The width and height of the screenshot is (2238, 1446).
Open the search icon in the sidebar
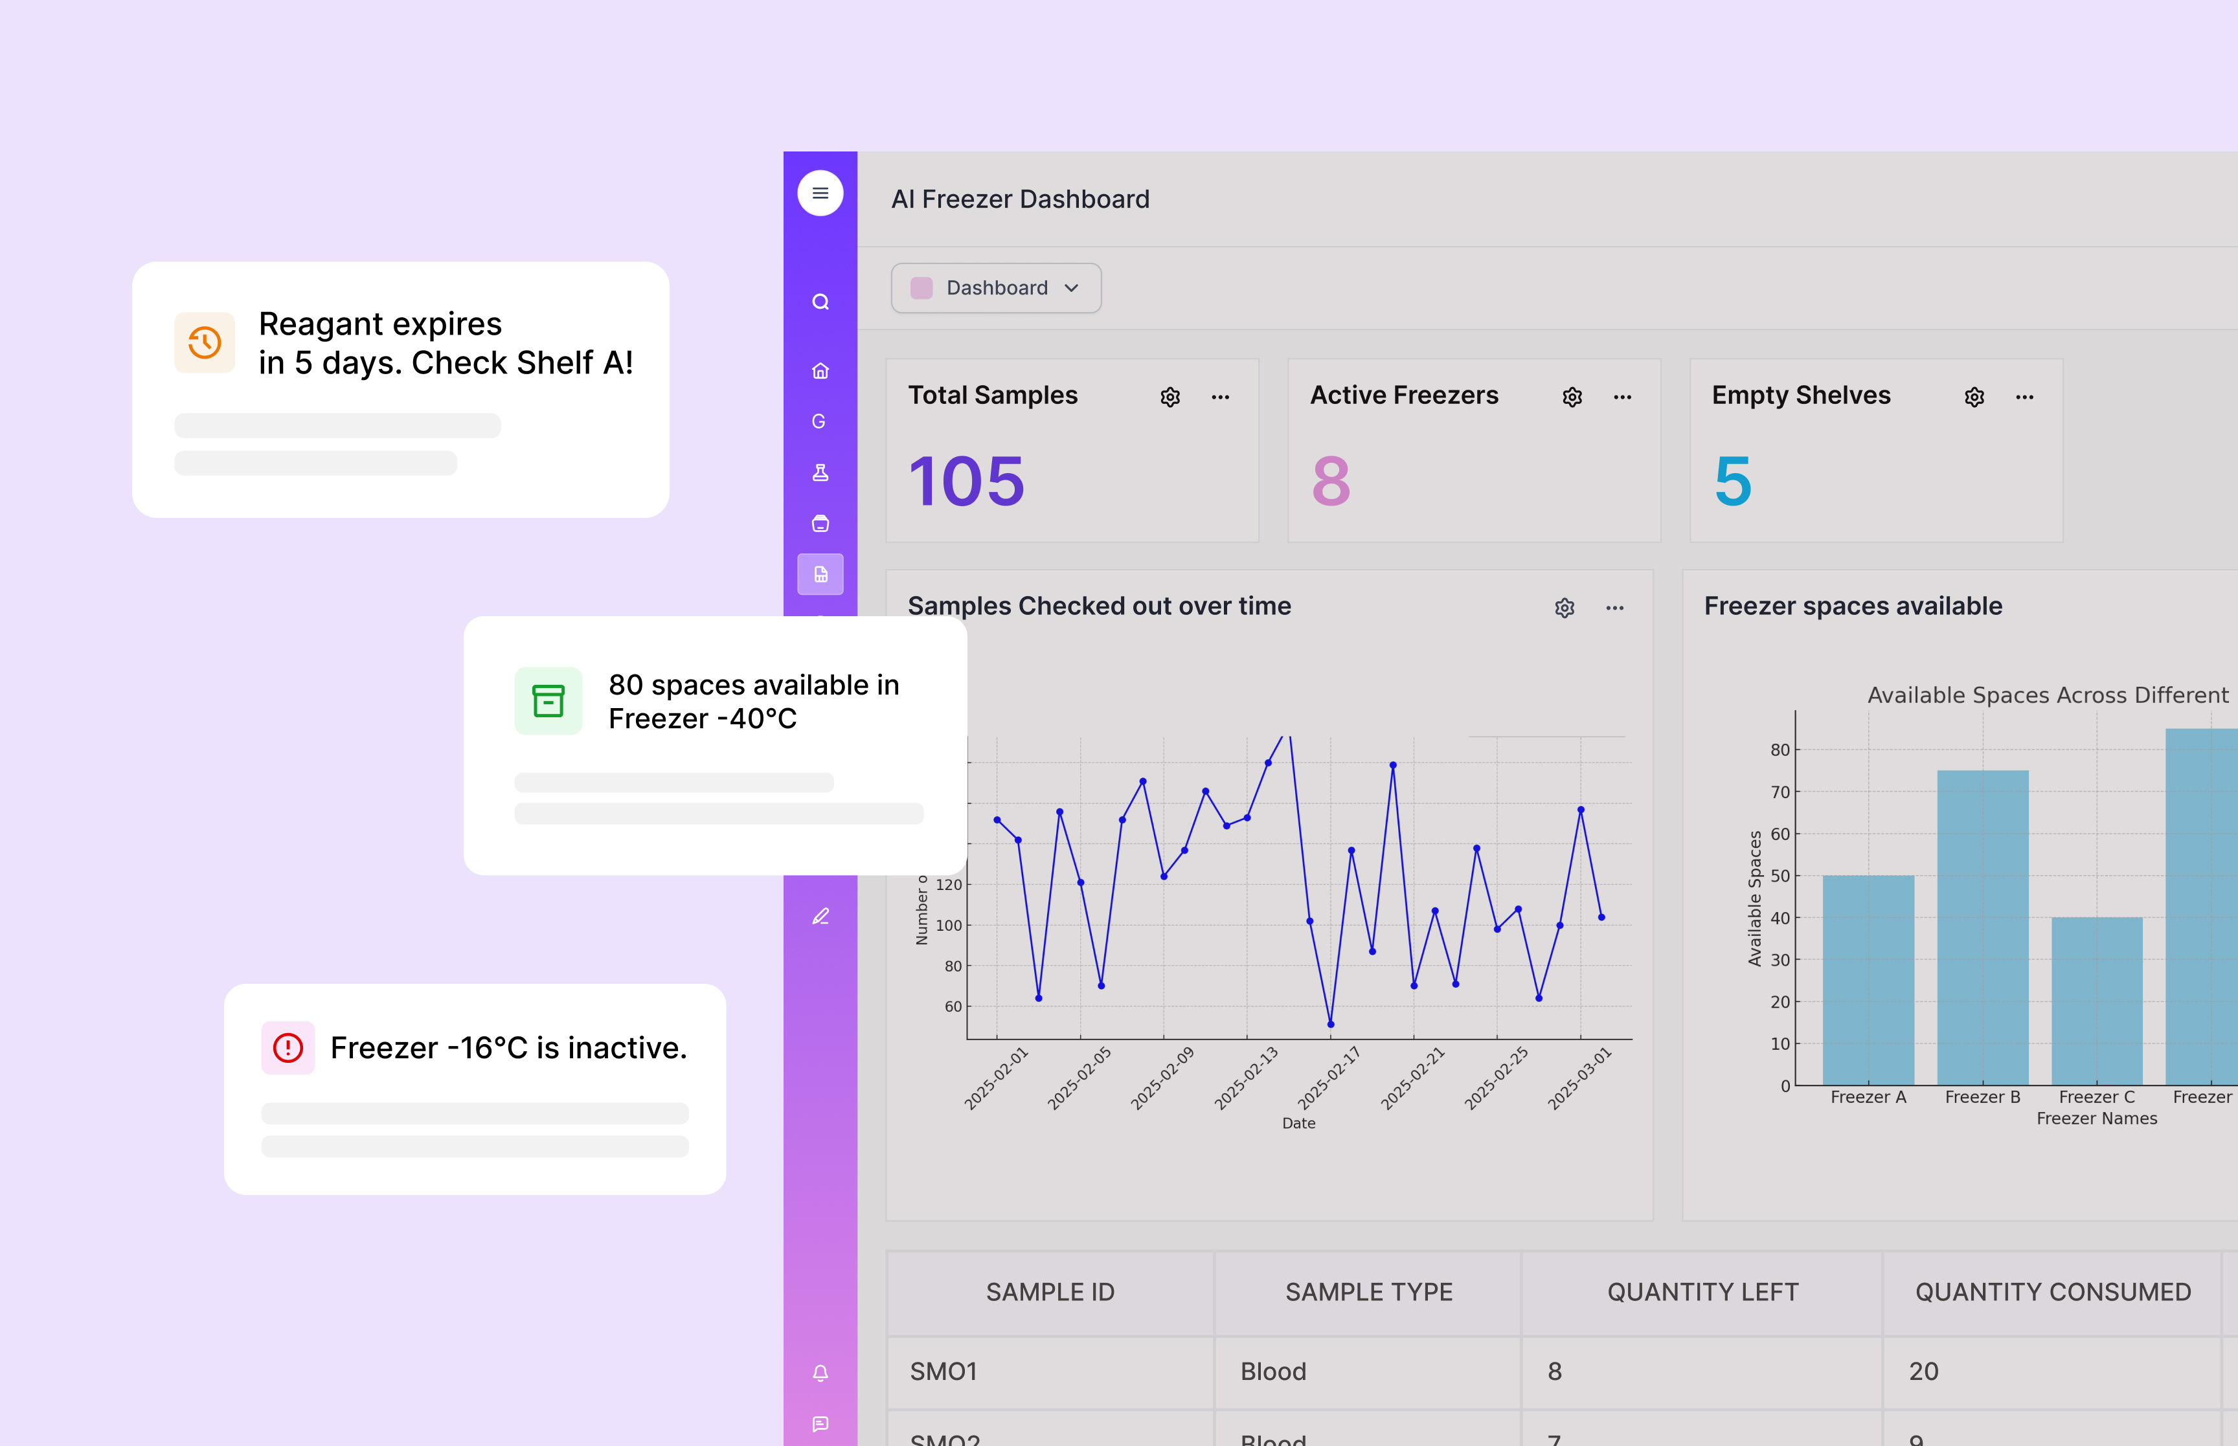pos(820,302)
